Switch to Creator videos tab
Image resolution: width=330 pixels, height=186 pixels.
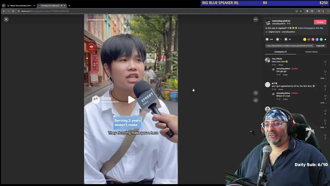[x=311, y=52]
